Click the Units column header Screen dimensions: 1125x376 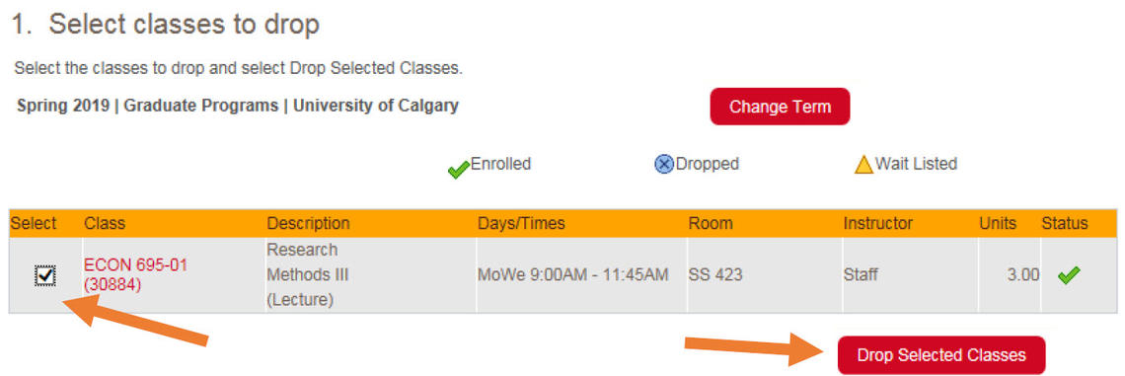(998, 224)
